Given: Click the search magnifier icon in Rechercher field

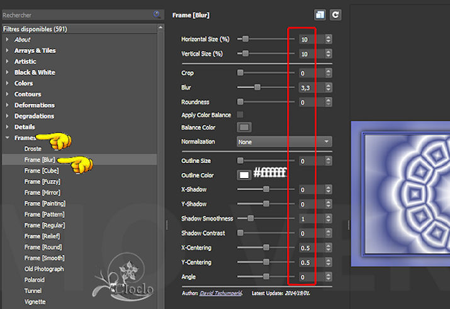Looking at the screenshot, I should click(x=156, y=14).
